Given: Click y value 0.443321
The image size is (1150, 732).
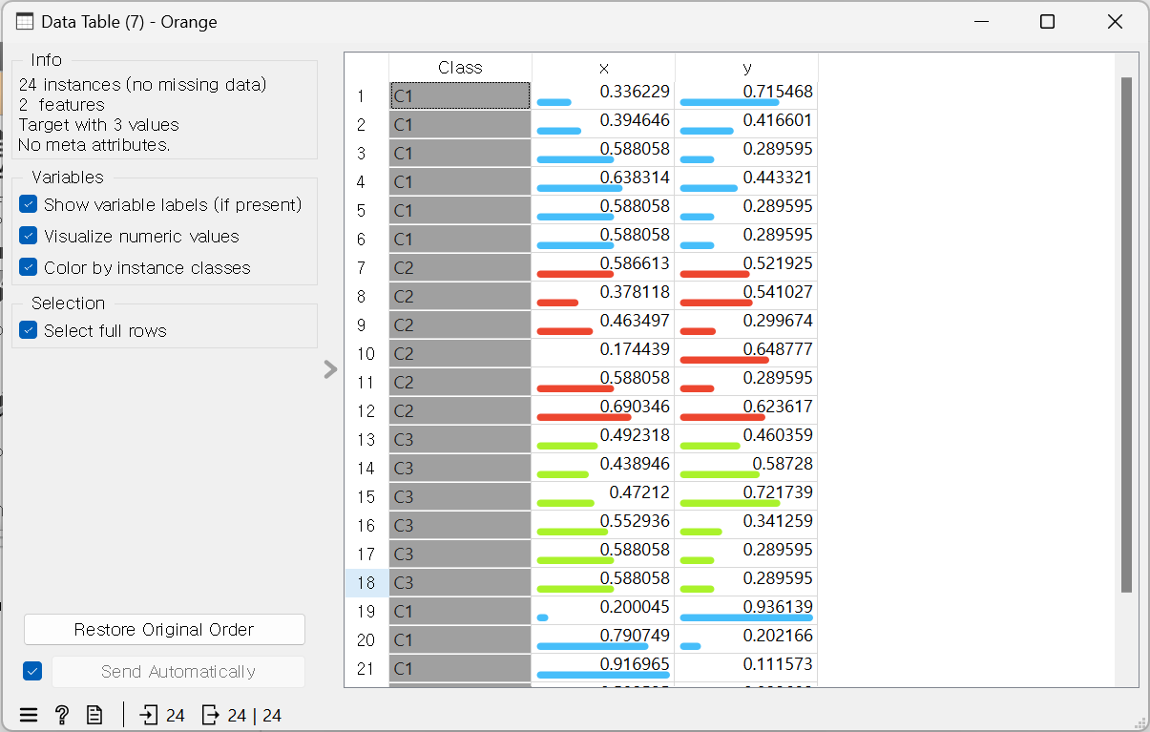Looking at the screenshot, I should coord(778,178).
